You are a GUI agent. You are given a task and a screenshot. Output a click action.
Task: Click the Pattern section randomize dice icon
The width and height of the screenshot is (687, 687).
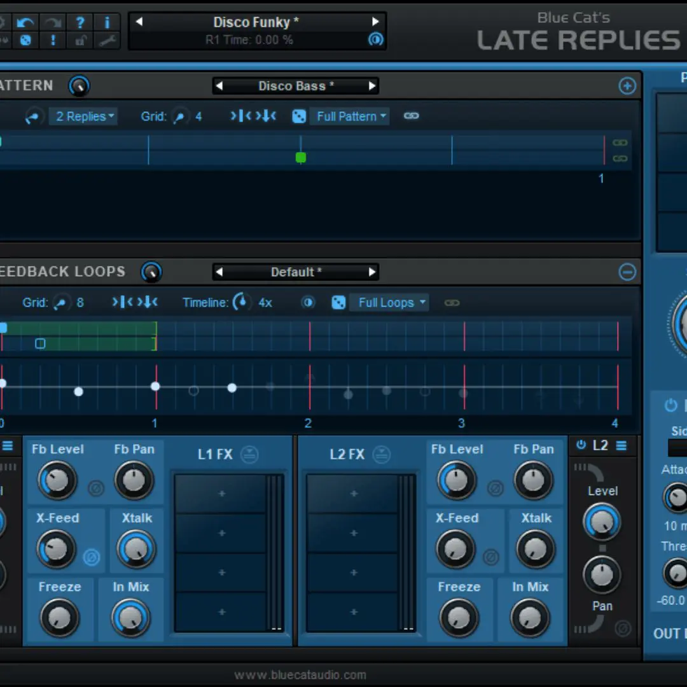point(299,116)
